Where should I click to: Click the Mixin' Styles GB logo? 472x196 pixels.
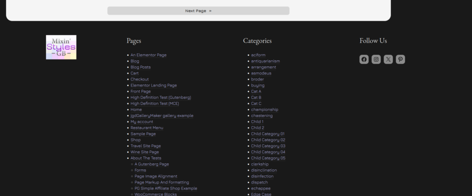pyautogui.click(x=61, y=47)
